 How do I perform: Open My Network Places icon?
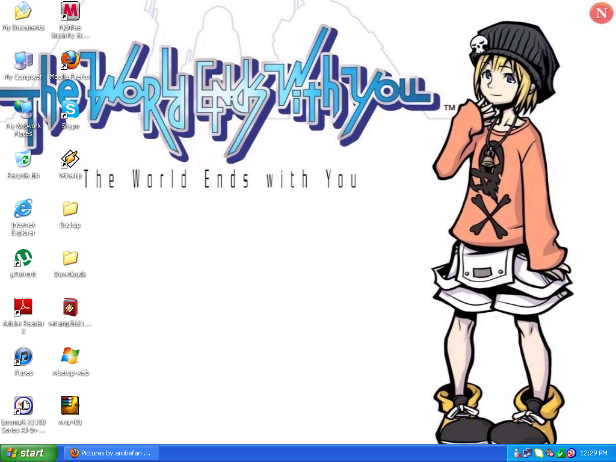click(23, 109)
